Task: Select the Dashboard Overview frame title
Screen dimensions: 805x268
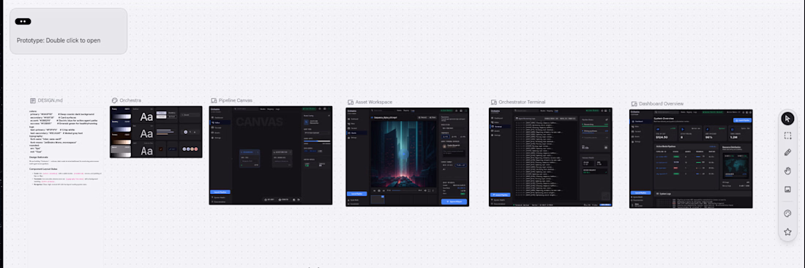Action: coord(662,104)
